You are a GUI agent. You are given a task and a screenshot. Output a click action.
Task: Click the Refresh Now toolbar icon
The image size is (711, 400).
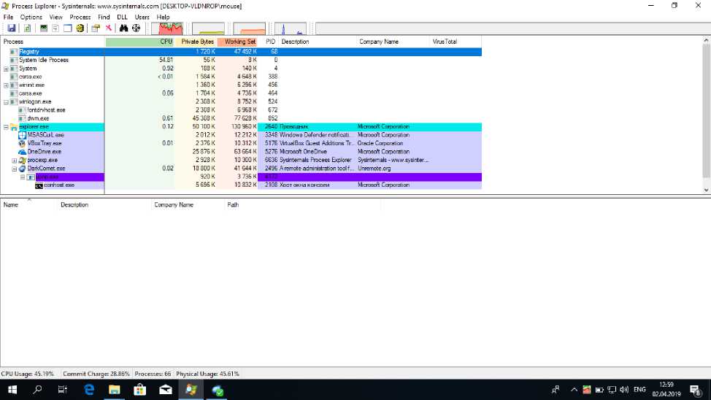click(27, 28)
